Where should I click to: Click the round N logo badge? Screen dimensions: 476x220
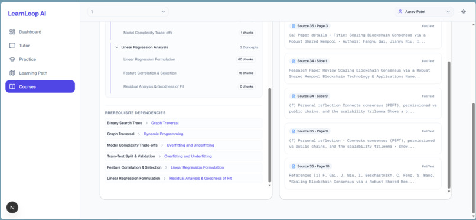pyautogui.click(x=12, y=208)
